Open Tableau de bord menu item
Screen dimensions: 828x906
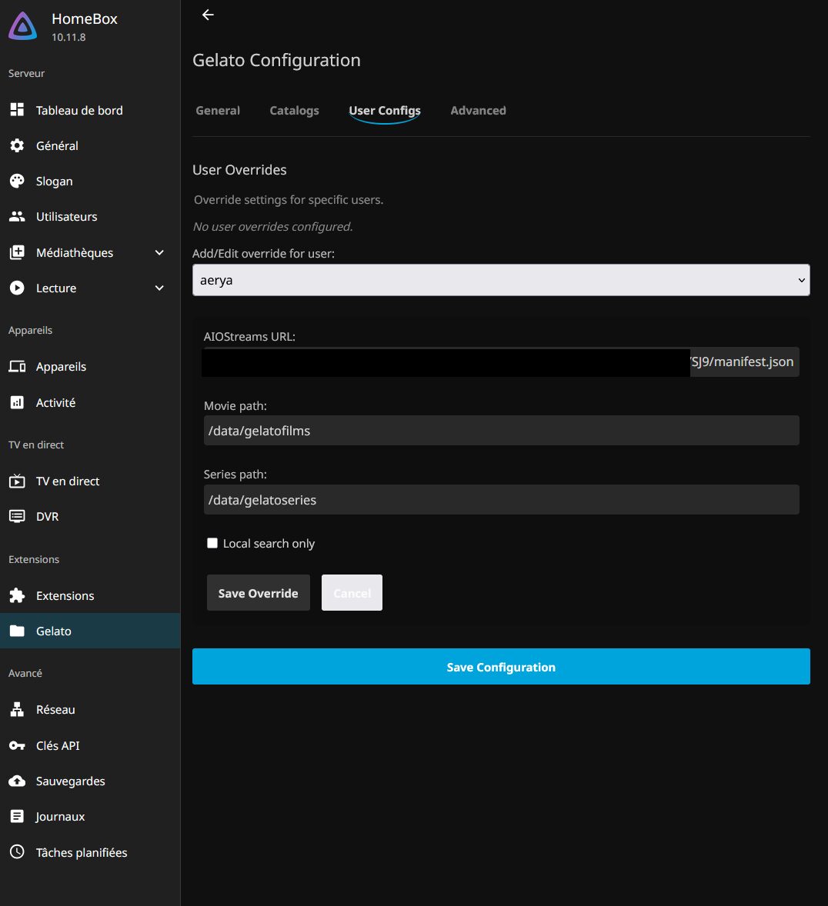[x=90, y=110]
